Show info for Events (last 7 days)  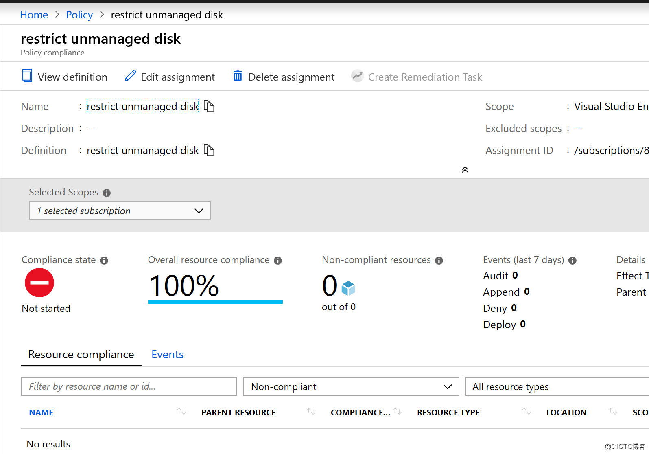click(573, 260)
